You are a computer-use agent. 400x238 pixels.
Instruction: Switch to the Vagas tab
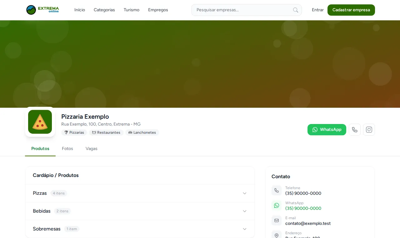92,148
